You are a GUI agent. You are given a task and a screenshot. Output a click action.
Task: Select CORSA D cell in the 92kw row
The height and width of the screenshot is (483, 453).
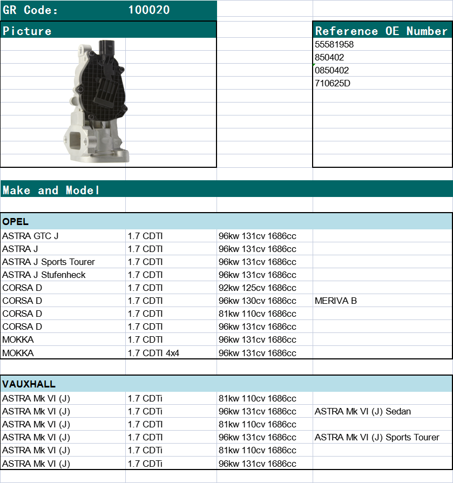[63, 288]
